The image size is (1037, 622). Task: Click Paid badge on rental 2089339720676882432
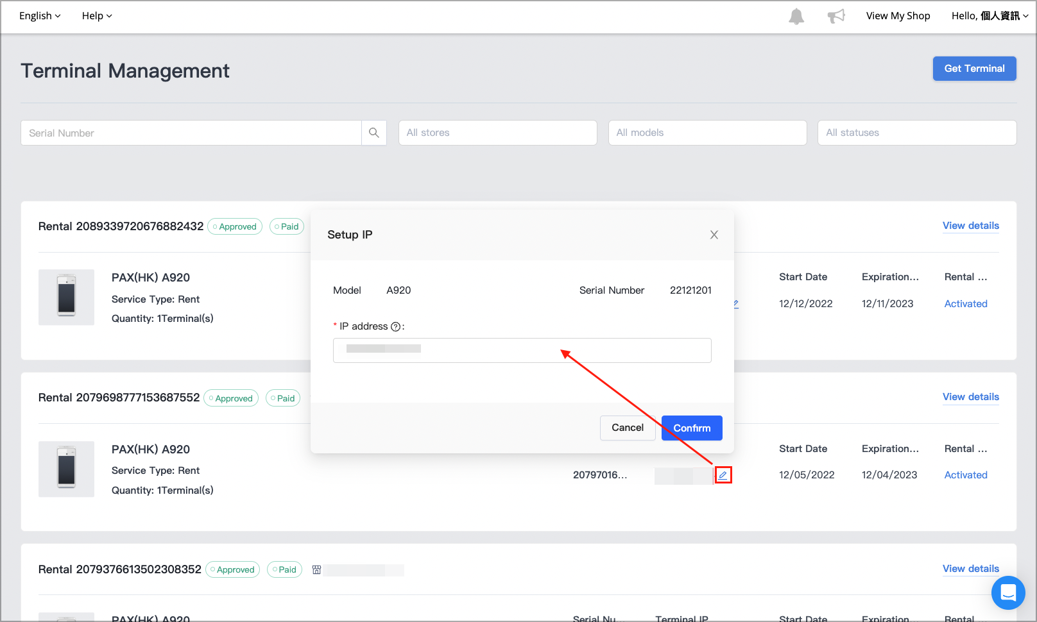pos(287,226)
